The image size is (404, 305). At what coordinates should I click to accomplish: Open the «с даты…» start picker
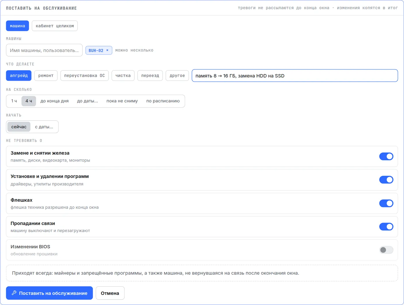pyautogui.click(x=44, y=127)
